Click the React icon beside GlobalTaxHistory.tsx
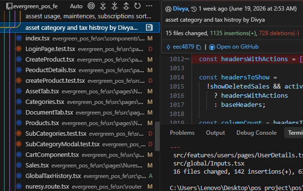 pyautogui.click(x=19, y=176)
